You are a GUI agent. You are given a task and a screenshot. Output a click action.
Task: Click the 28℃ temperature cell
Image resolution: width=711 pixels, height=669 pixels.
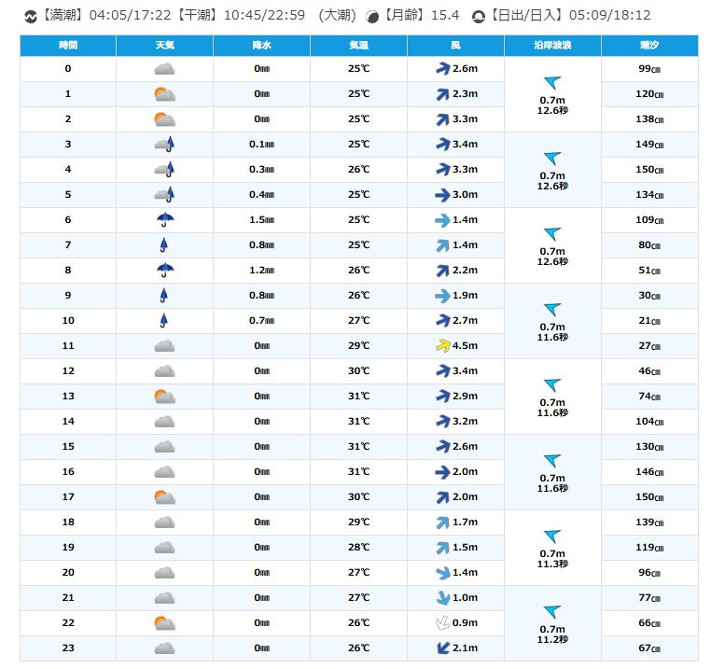(x=358, y=548)
